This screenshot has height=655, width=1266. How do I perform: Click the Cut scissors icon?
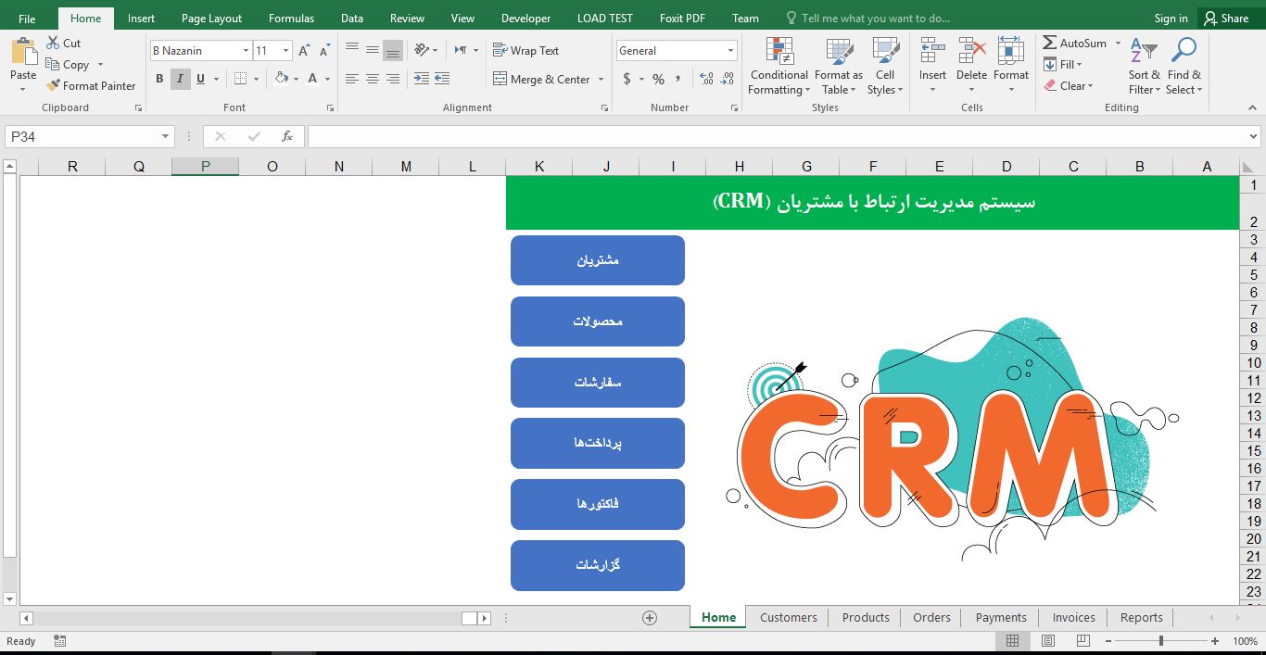(54, 43)
